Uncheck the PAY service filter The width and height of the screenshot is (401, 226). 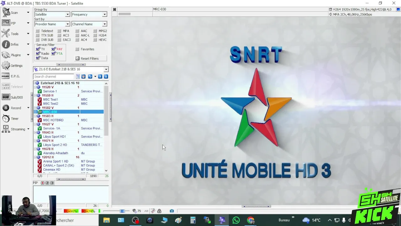pos(54,49)
